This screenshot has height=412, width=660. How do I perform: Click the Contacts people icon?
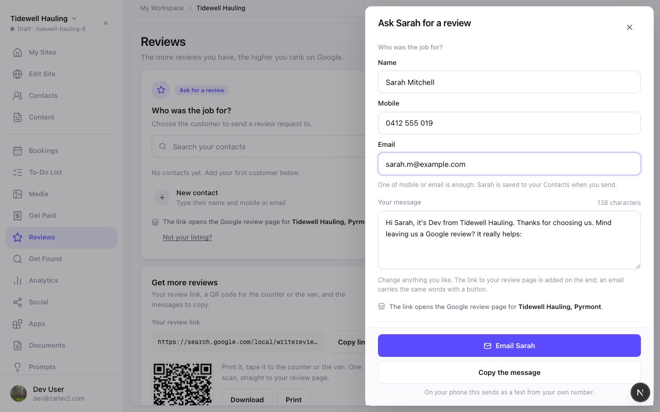pyautogui.click(x=18, y=95)
